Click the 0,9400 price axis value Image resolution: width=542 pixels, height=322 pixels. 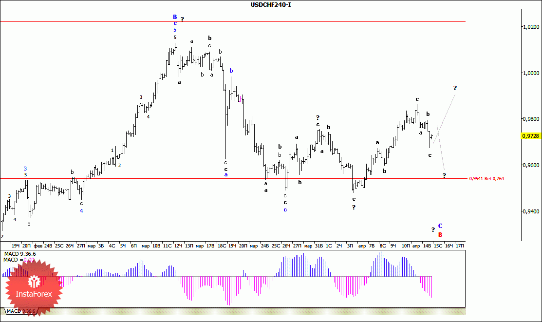click(531, 211)
